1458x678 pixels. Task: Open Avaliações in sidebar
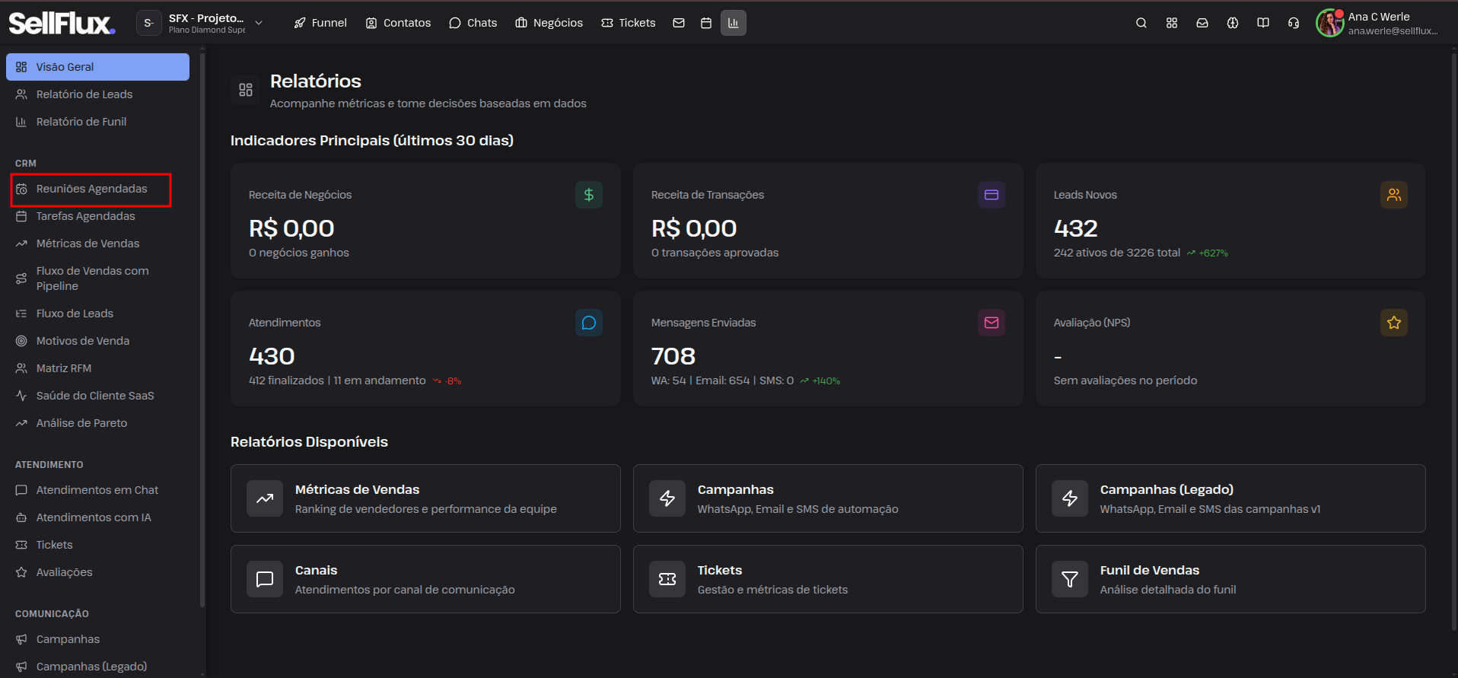click(97, 572)
